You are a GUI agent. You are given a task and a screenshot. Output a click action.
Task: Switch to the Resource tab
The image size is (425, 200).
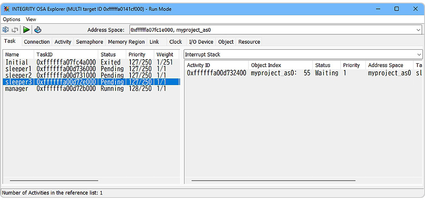click(x=249, y=42)
